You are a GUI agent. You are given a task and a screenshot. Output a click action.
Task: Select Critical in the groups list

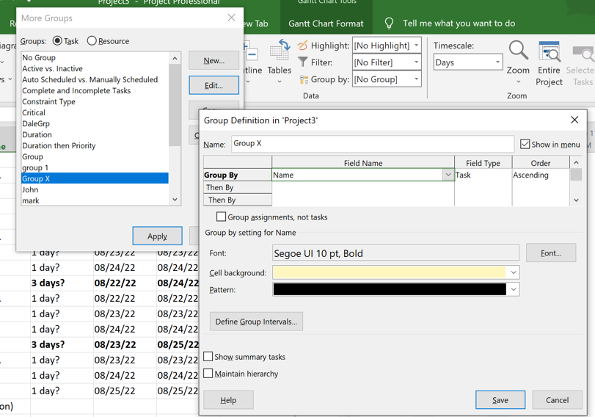pyautogui.click(x=34, y=112)
